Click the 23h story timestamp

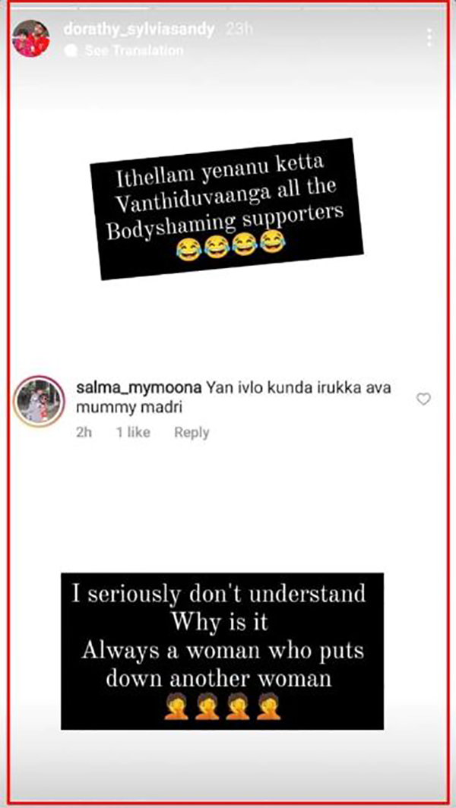(239, 30)
